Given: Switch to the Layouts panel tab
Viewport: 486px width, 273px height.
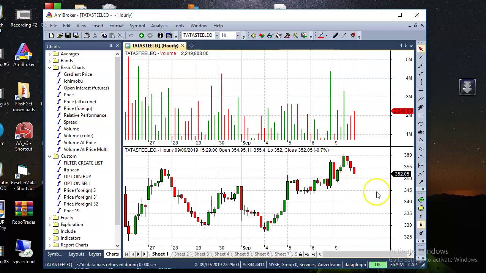Looking at the screenshot, I should tap(76, 254).
